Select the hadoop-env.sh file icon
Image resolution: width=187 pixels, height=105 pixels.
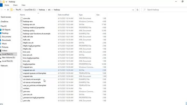click(x=21, y=24)
